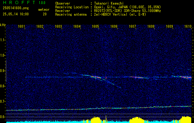Click the 1.1 kHz frequency label
Screen dimensions: 194x123
tap(2, 40)
